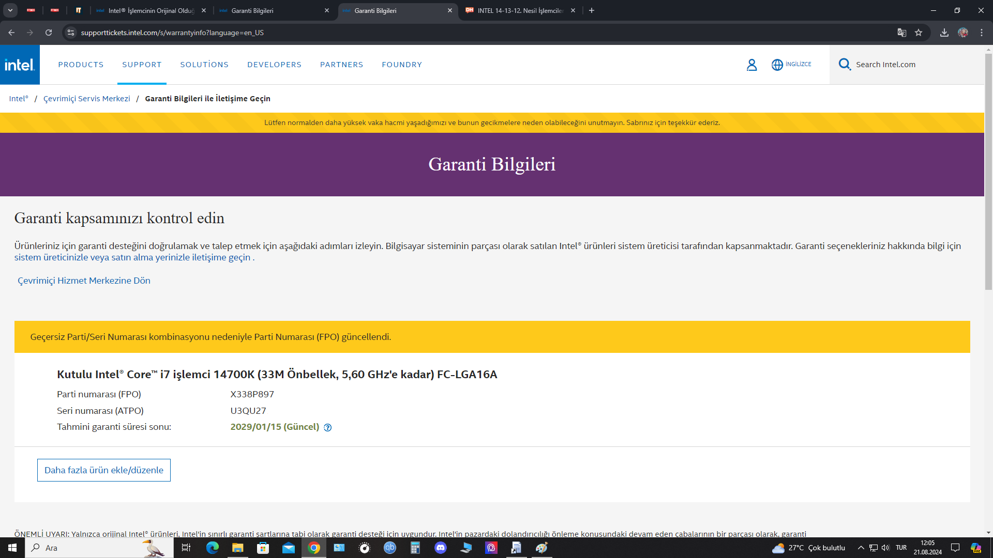Click the 'Garanti kapsamınızı kontrol edin' heading
Viewport: 993px width, 558px height.
(119, 218)
